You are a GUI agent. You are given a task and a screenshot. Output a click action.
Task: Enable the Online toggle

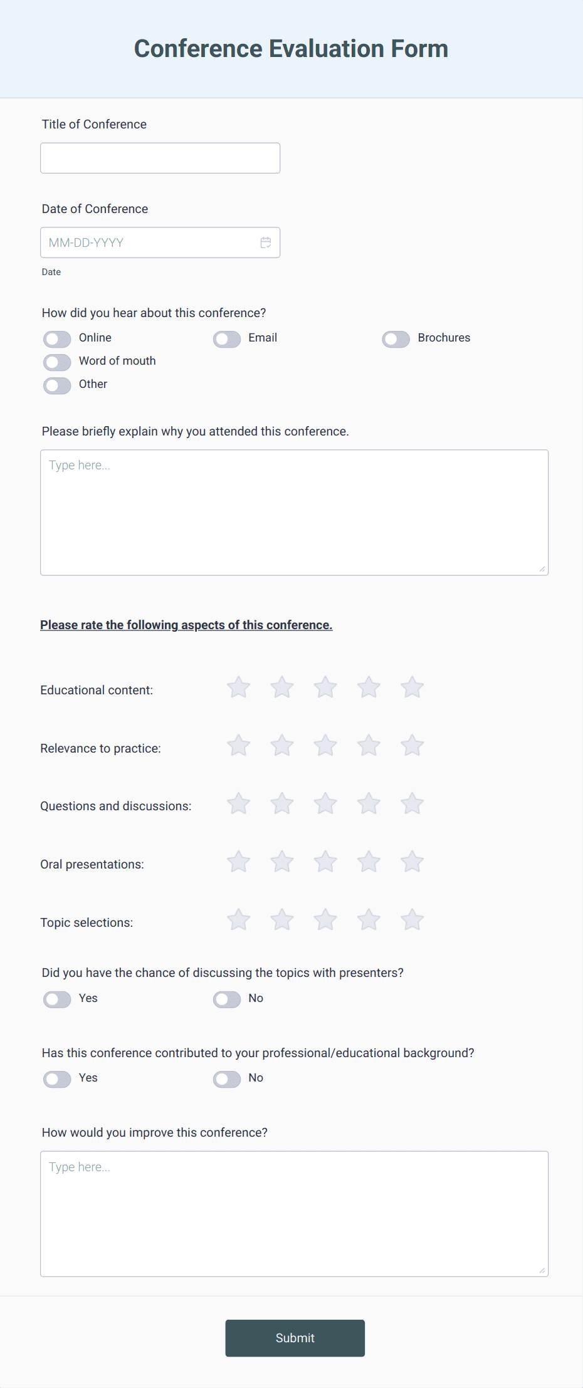pyautogui.click(x=56, y=338)
